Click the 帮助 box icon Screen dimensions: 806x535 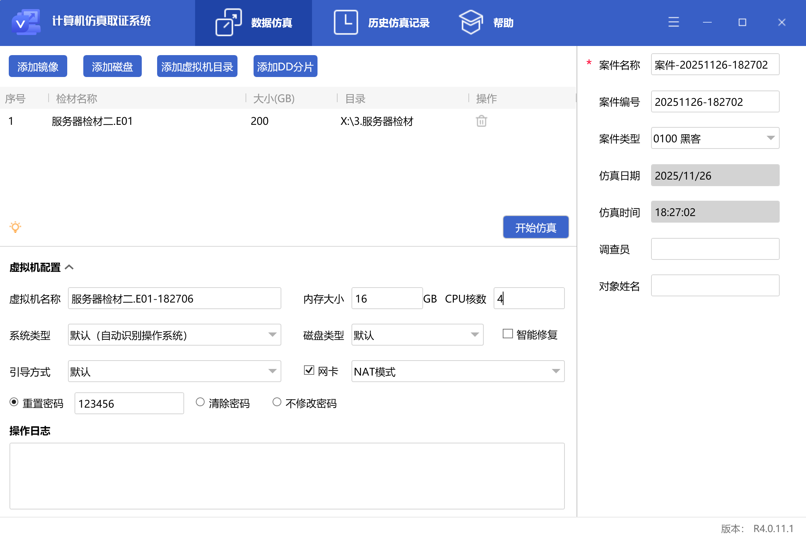(x=471, y=22)
